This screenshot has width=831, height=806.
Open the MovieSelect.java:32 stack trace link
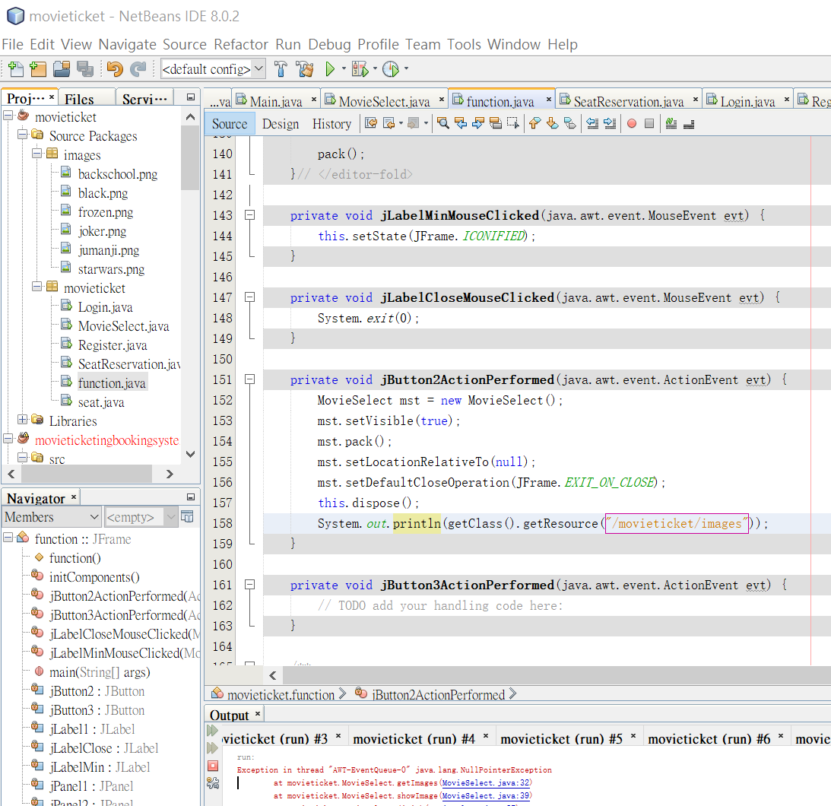coord(486,782)
